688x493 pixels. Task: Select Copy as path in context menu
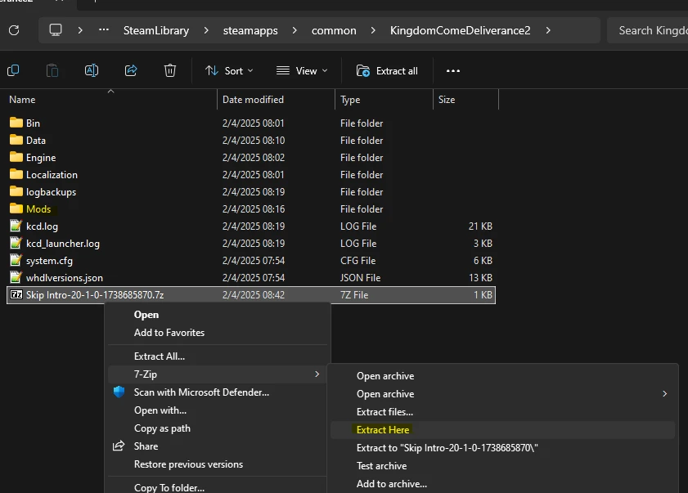162,428
